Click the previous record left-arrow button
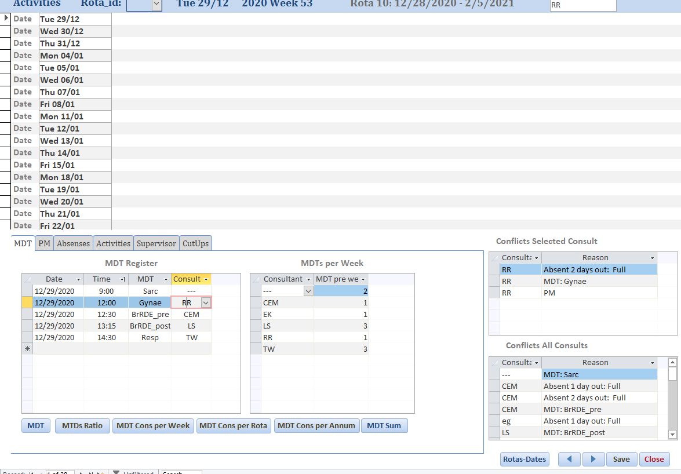 tap(569, 459)
